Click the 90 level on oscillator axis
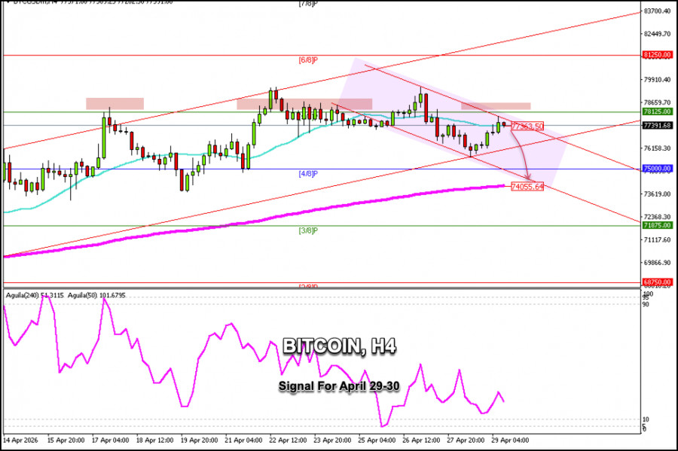The height and width of the screenshot is (451, 678). point(646,304)
